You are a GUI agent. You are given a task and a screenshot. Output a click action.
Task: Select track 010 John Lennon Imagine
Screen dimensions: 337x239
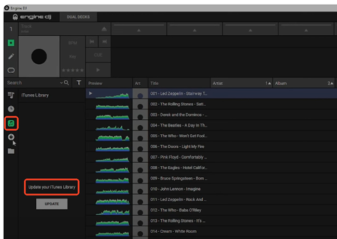click(x=211, y=189)
